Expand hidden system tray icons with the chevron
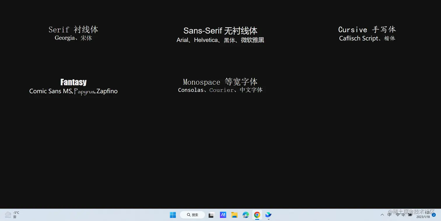 (x=382, y=215)
